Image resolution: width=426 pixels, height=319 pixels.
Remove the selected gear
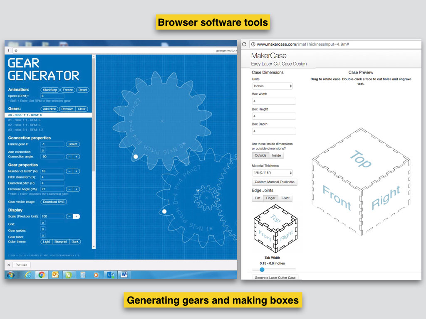(x=67, y=109)
